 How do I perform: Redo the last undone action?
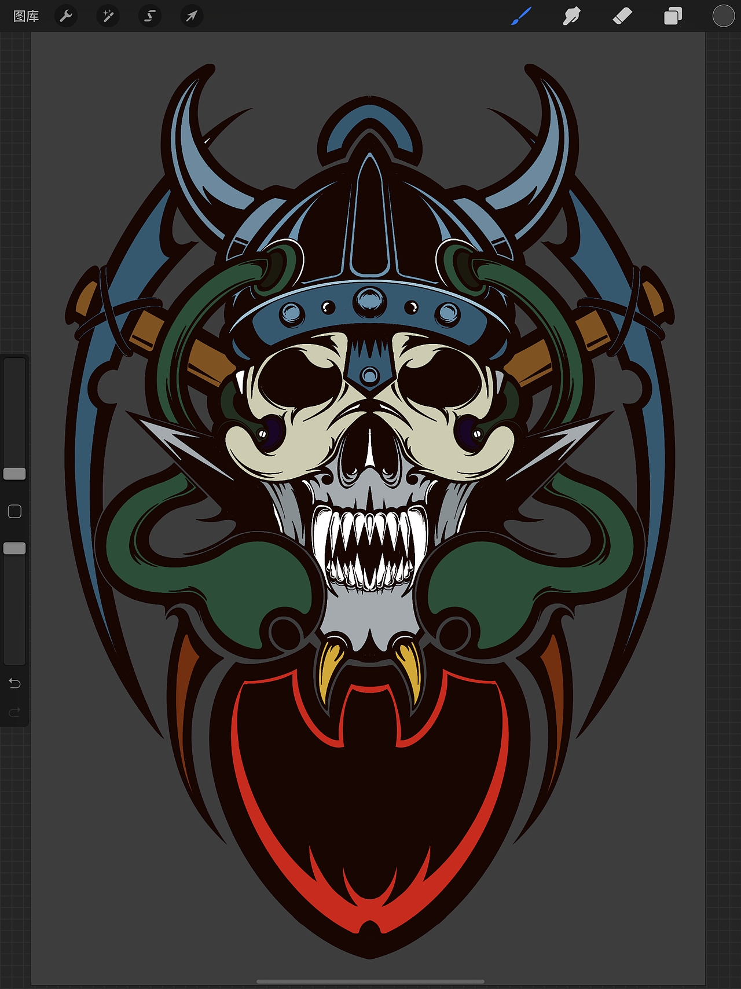[14, 712]
